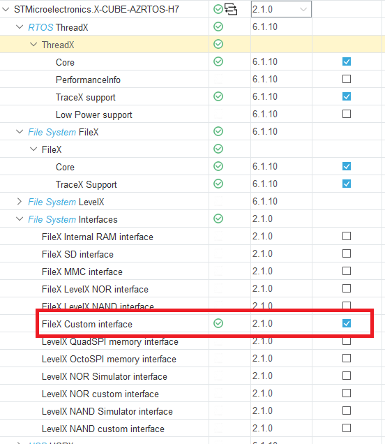Uncheck FileX TraceX Support checkbox

(347, 184)
